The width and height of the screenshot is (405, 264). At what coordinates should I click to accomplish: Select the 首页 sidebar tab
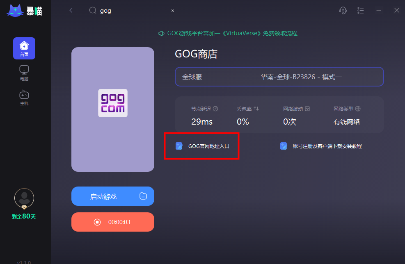24,48
